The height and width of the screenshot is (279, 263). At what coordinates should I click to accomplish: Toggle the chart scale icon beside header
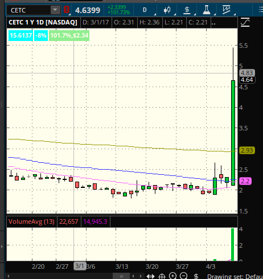245,23
